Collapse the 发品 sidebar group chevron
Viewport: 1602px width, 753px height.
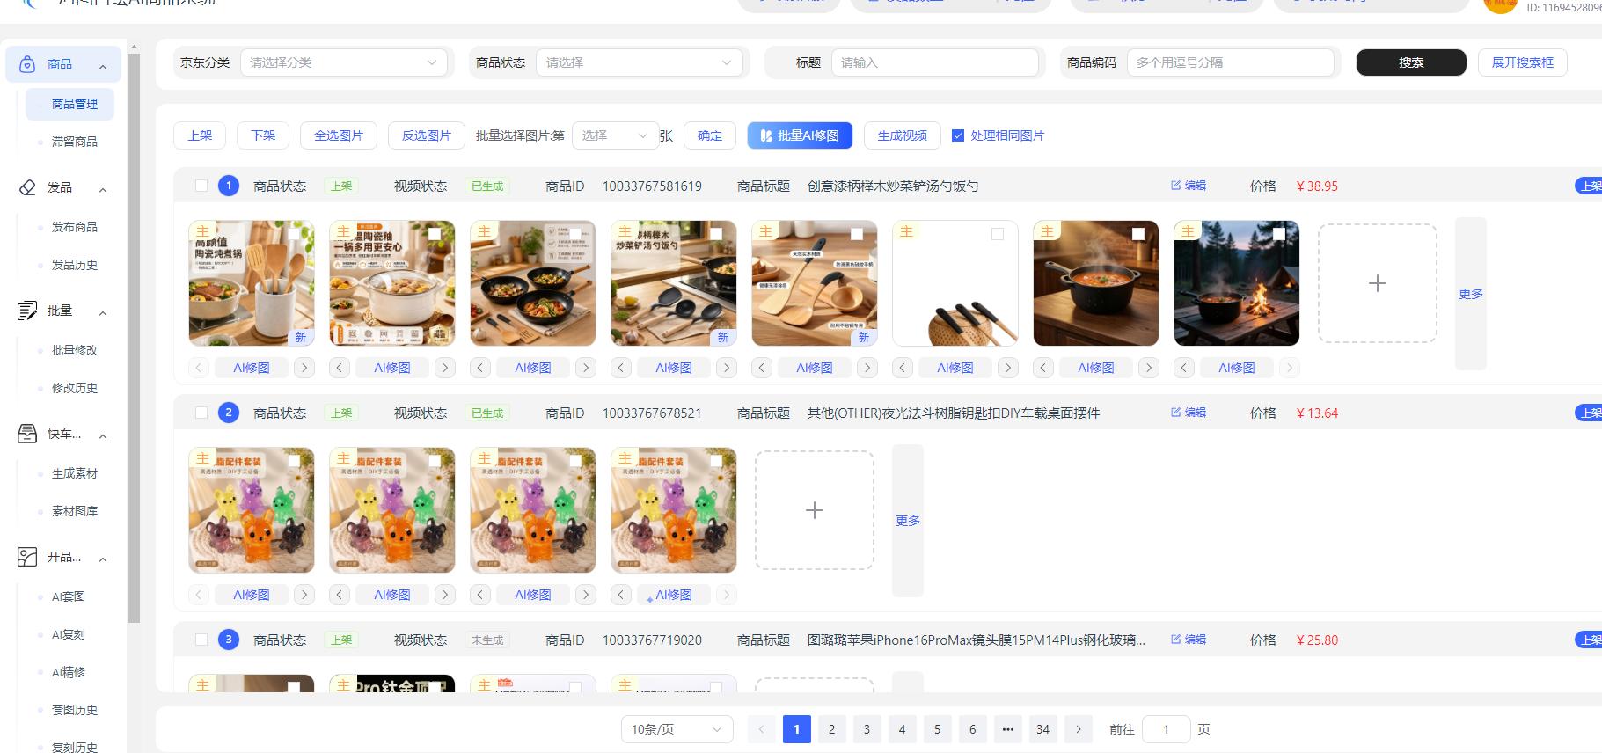pyautogui.click(x=103, y=189)
